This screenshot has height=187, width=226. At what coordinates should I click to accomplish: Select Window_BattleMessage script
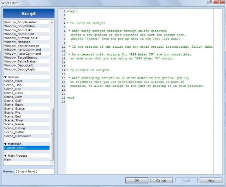27,46
